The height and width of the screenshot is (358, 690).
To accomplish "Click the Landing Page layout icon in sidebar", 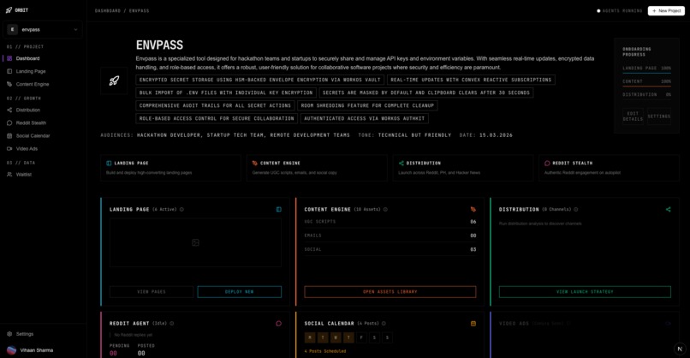I will [9, 71].
